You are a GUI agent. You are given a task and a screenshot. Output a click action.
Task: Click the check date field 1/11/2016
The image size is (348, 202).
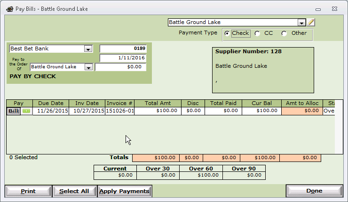pyautogui.click(x=123, y=58)
